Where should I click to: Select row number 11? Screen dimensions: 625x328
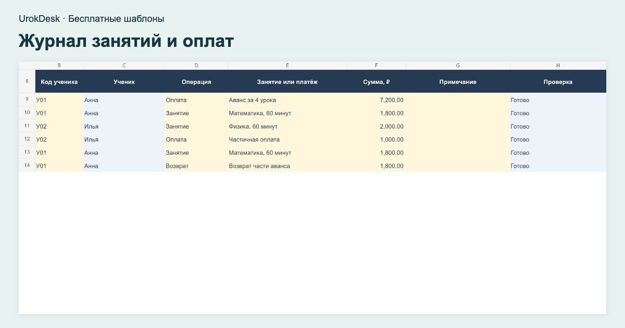click(x=27, y=126)
